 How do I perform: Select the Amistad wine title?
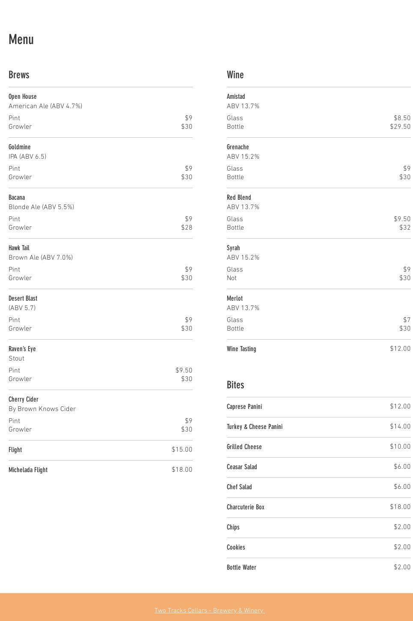(236, 97)
